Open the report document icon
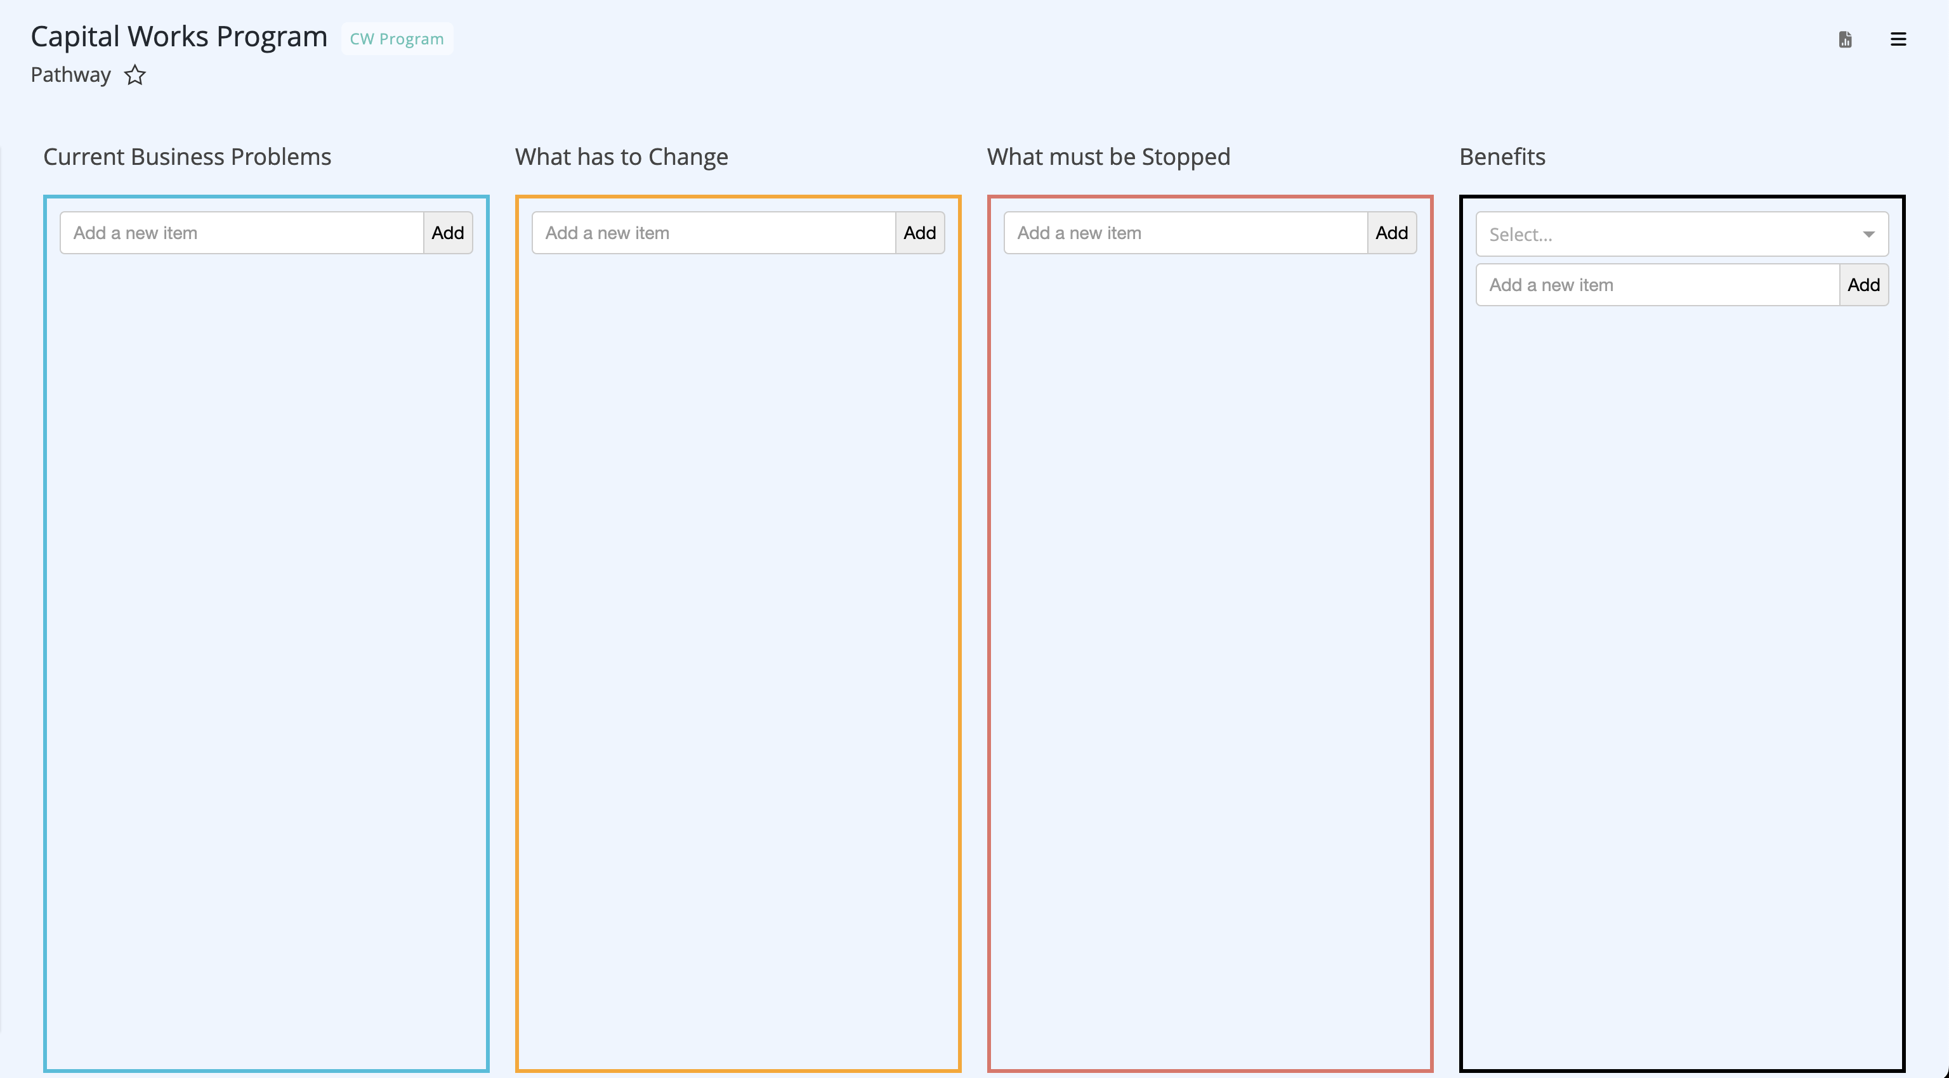 1846,39
